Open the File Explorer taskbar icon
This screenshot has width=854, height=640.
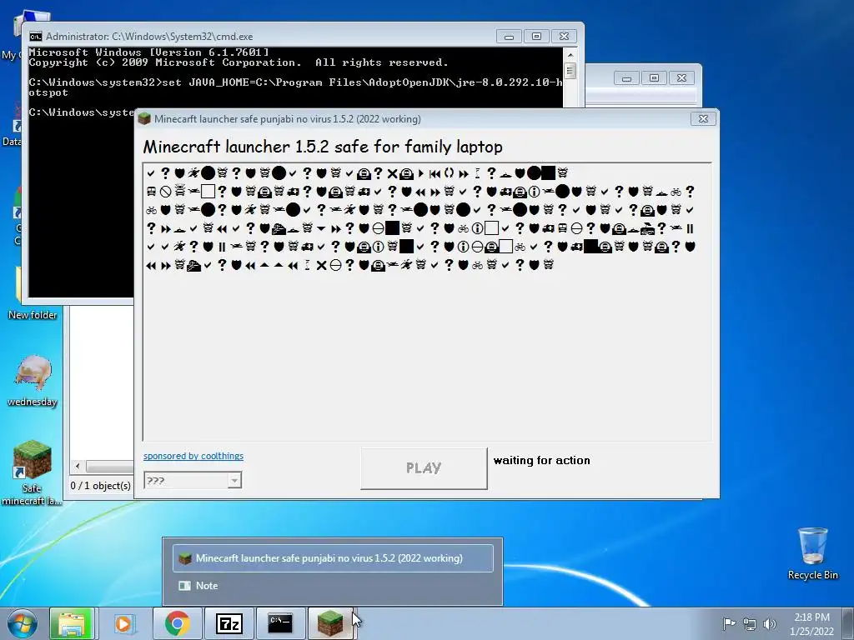pos(72,623)
